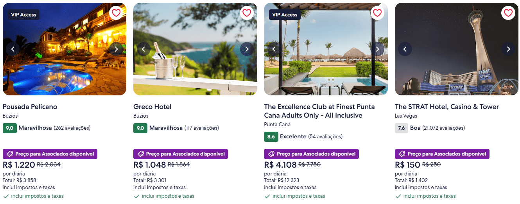520x204 pixels.
Task: Go to previous Greco Hotel image
Action: (x=143, y=49)
